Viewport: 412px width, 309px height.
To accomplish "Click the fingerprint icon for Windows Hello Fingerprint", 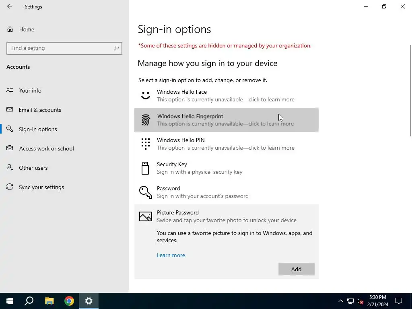I will 146,120.
